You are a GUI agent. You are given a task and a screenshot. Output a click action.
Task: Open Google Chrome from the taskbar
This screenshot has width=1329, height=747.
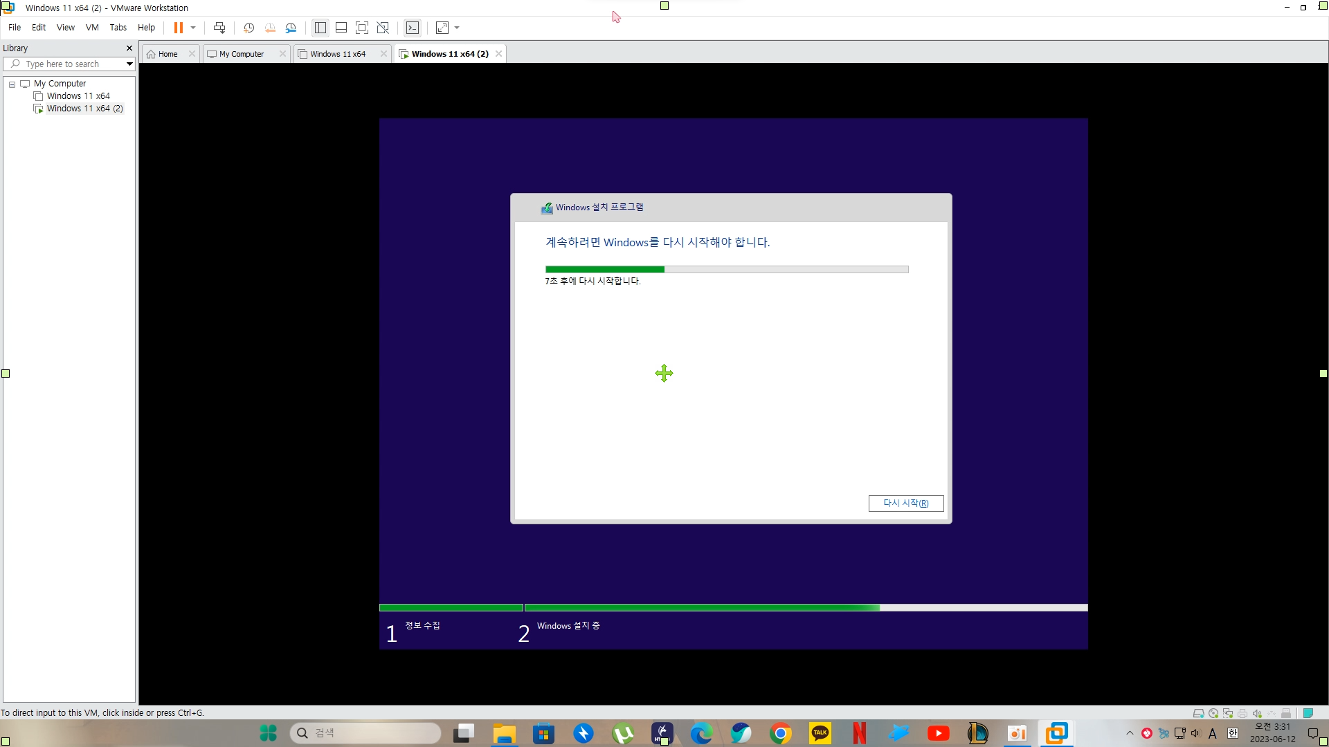tap(781, 733)
